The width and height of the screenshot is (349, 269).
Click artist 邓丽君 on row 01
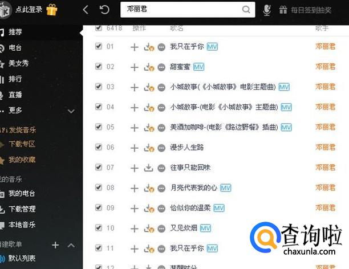click(325, 47)
